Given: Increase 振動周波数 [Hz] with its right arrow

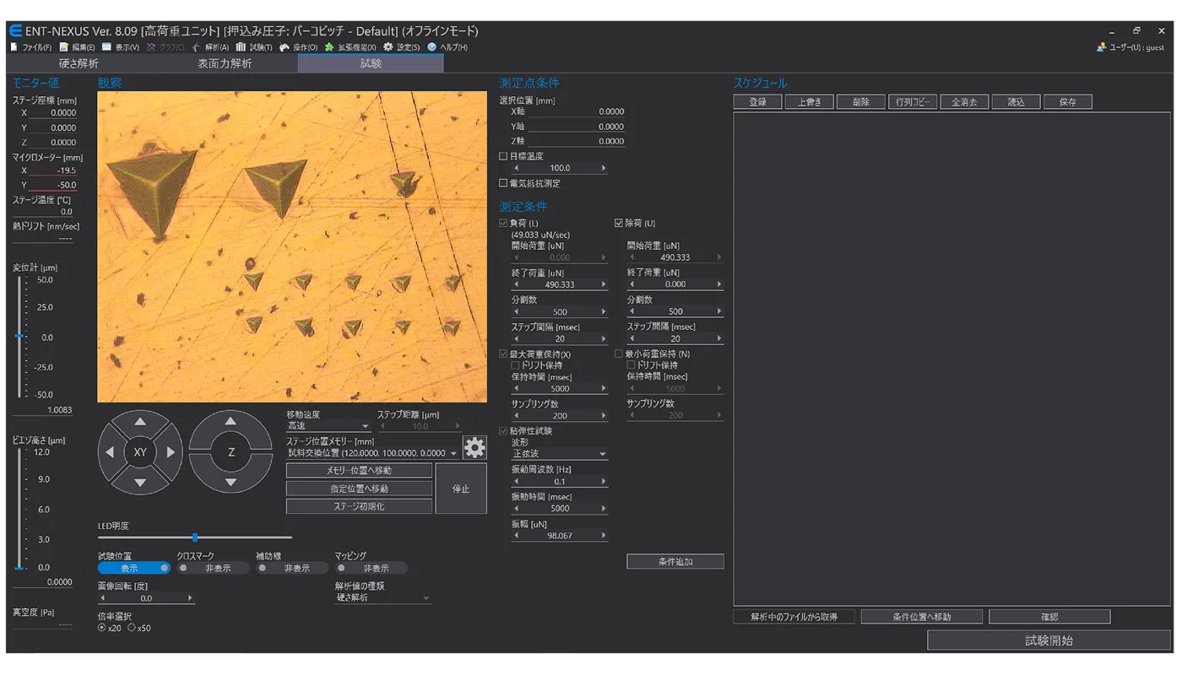Looking at the screenshot, I should 603,481.
